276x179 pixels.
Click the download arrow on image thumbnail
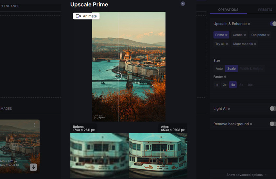(x=33, y=167)
